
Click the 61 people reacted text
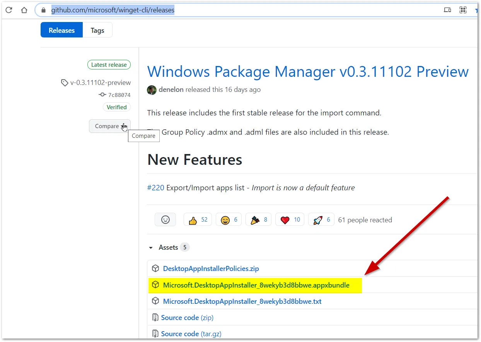(365, 220)
